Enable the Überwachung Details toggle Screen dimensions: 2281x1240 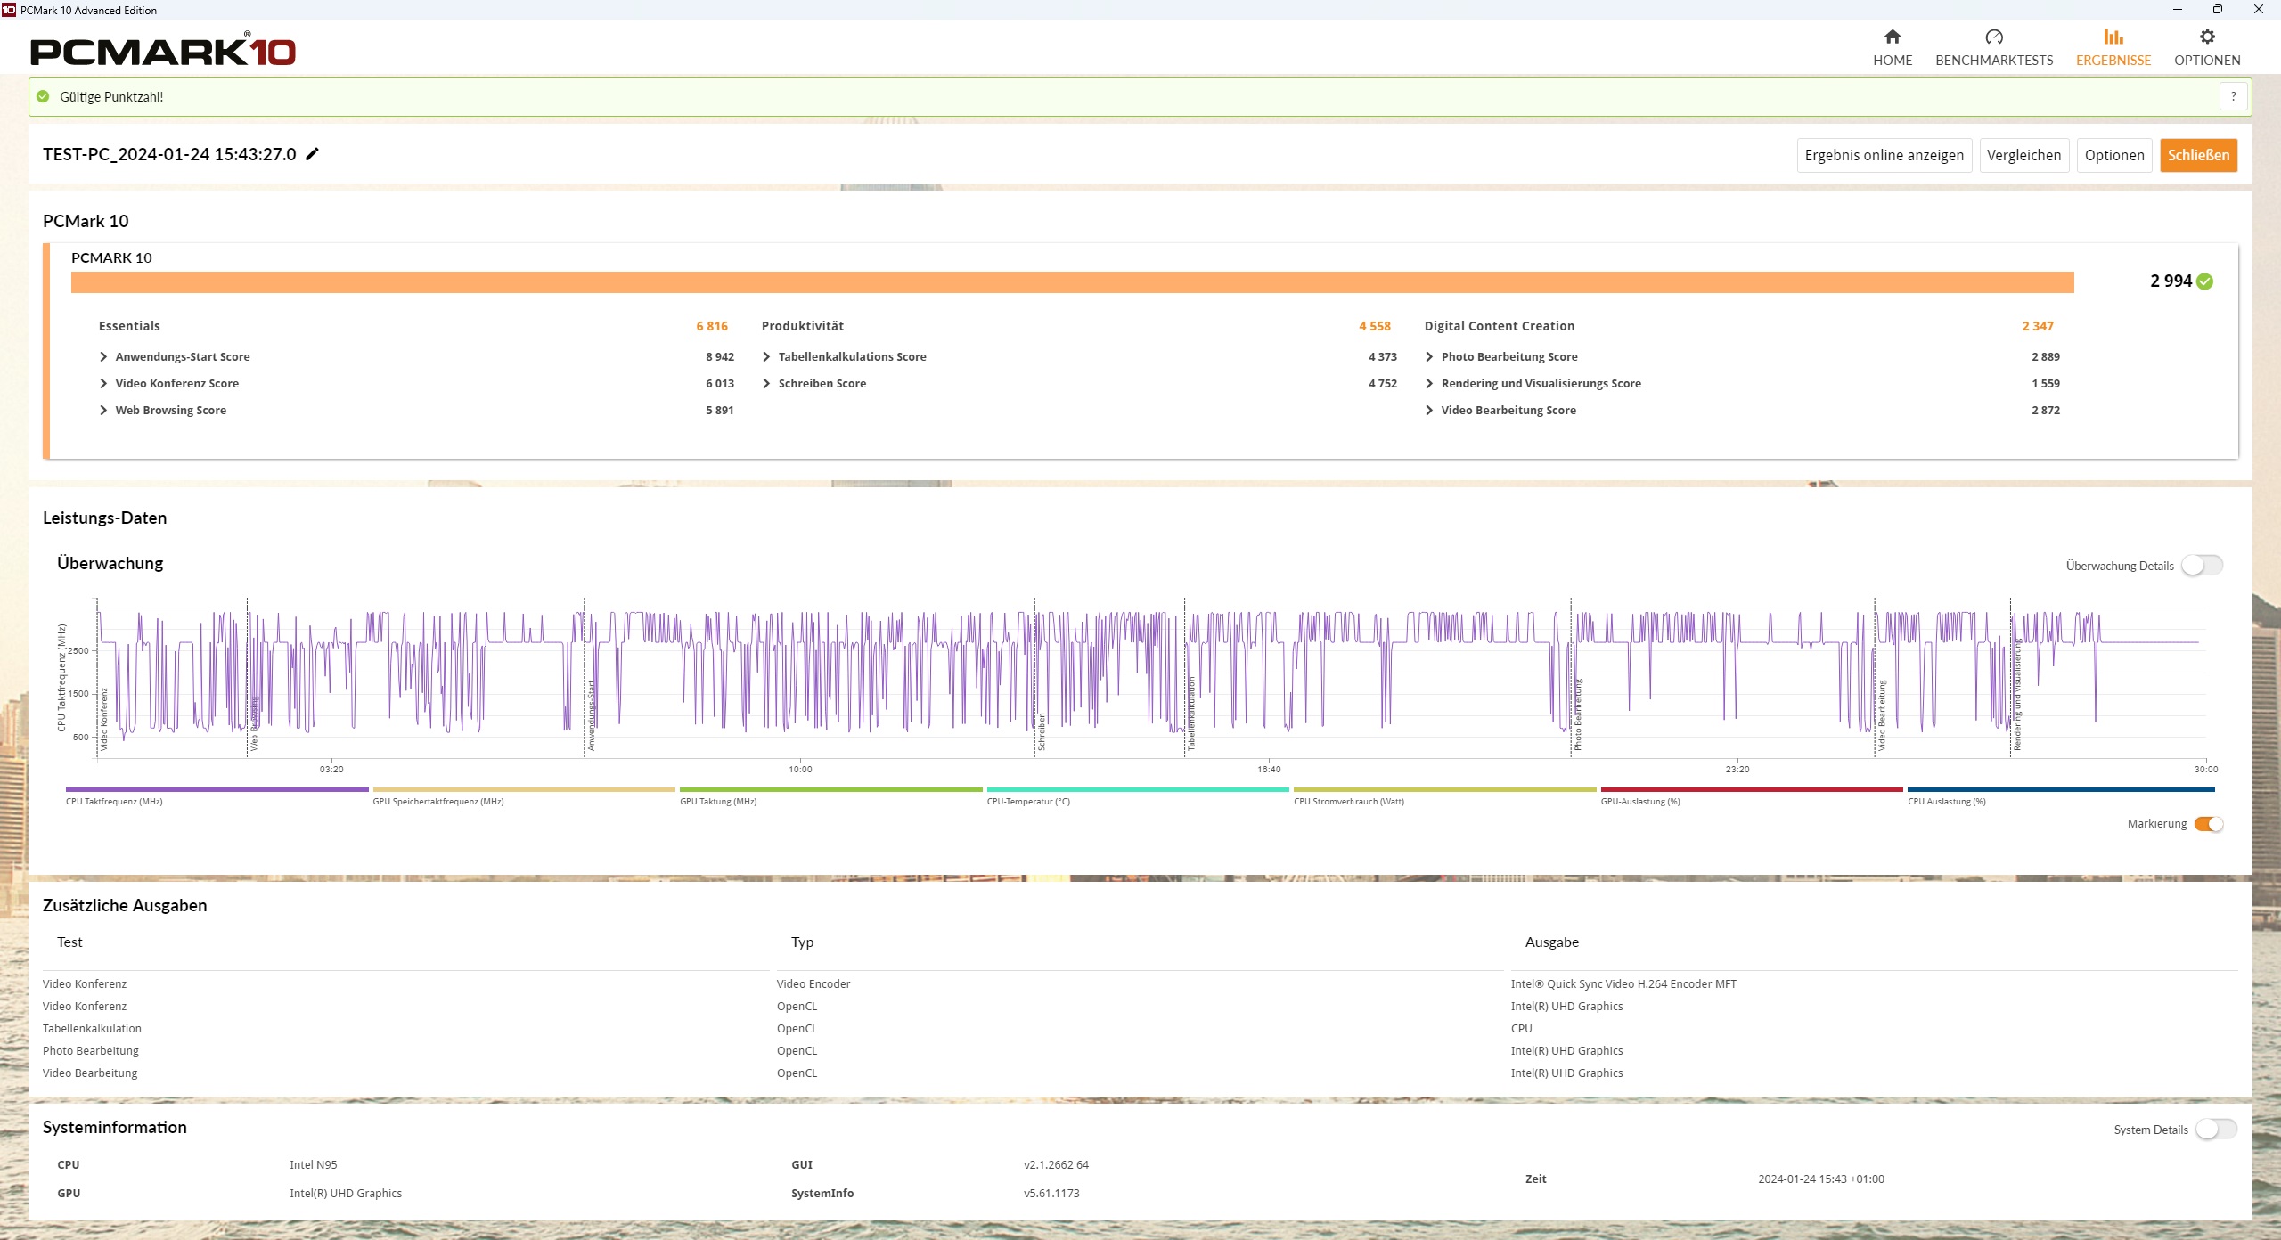click(2202, 566)
